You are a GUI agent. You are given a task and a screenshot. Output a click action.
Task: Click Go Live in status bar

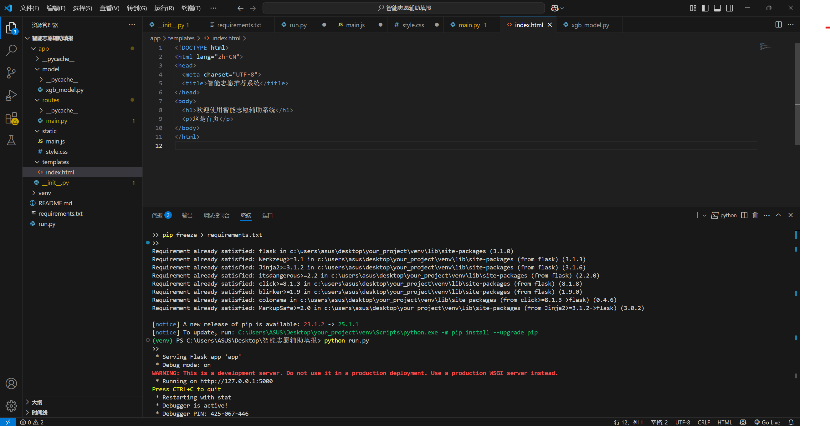pos(767,422)
